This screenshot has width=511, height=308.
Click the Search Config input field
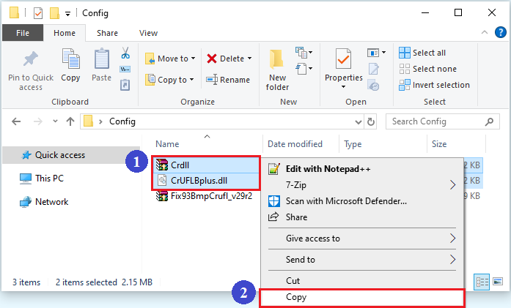[x=444, y=121]
